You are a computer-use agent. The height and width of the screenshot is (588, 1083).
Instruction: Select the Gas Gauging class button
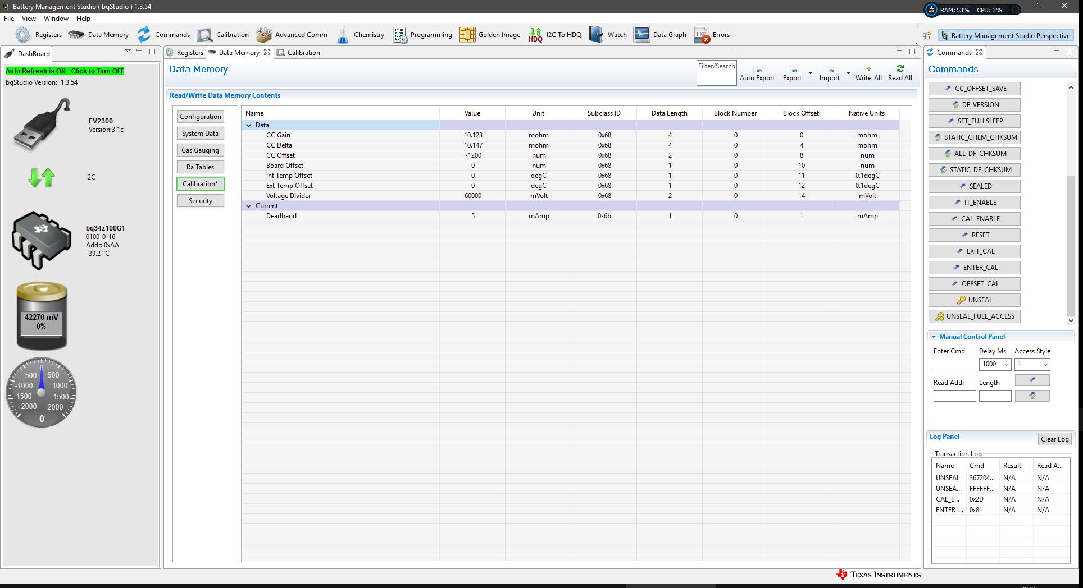coord(201,150)
